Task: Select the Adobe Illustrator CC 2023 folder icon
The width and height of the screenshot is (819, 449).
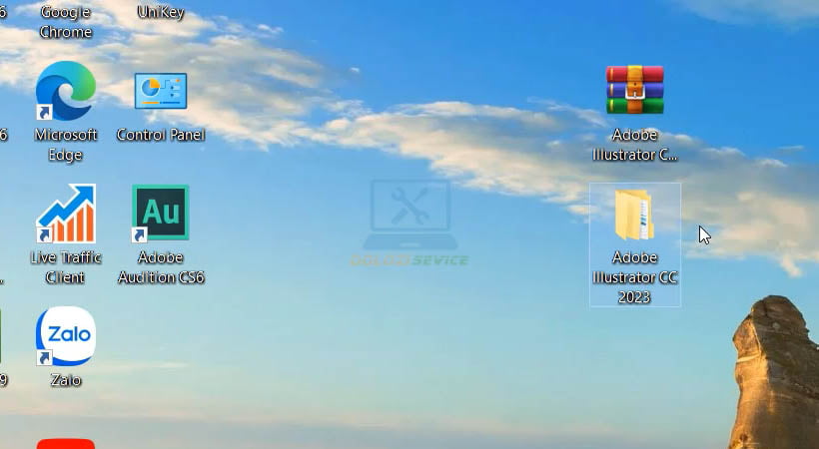Action: coord(635,214)
